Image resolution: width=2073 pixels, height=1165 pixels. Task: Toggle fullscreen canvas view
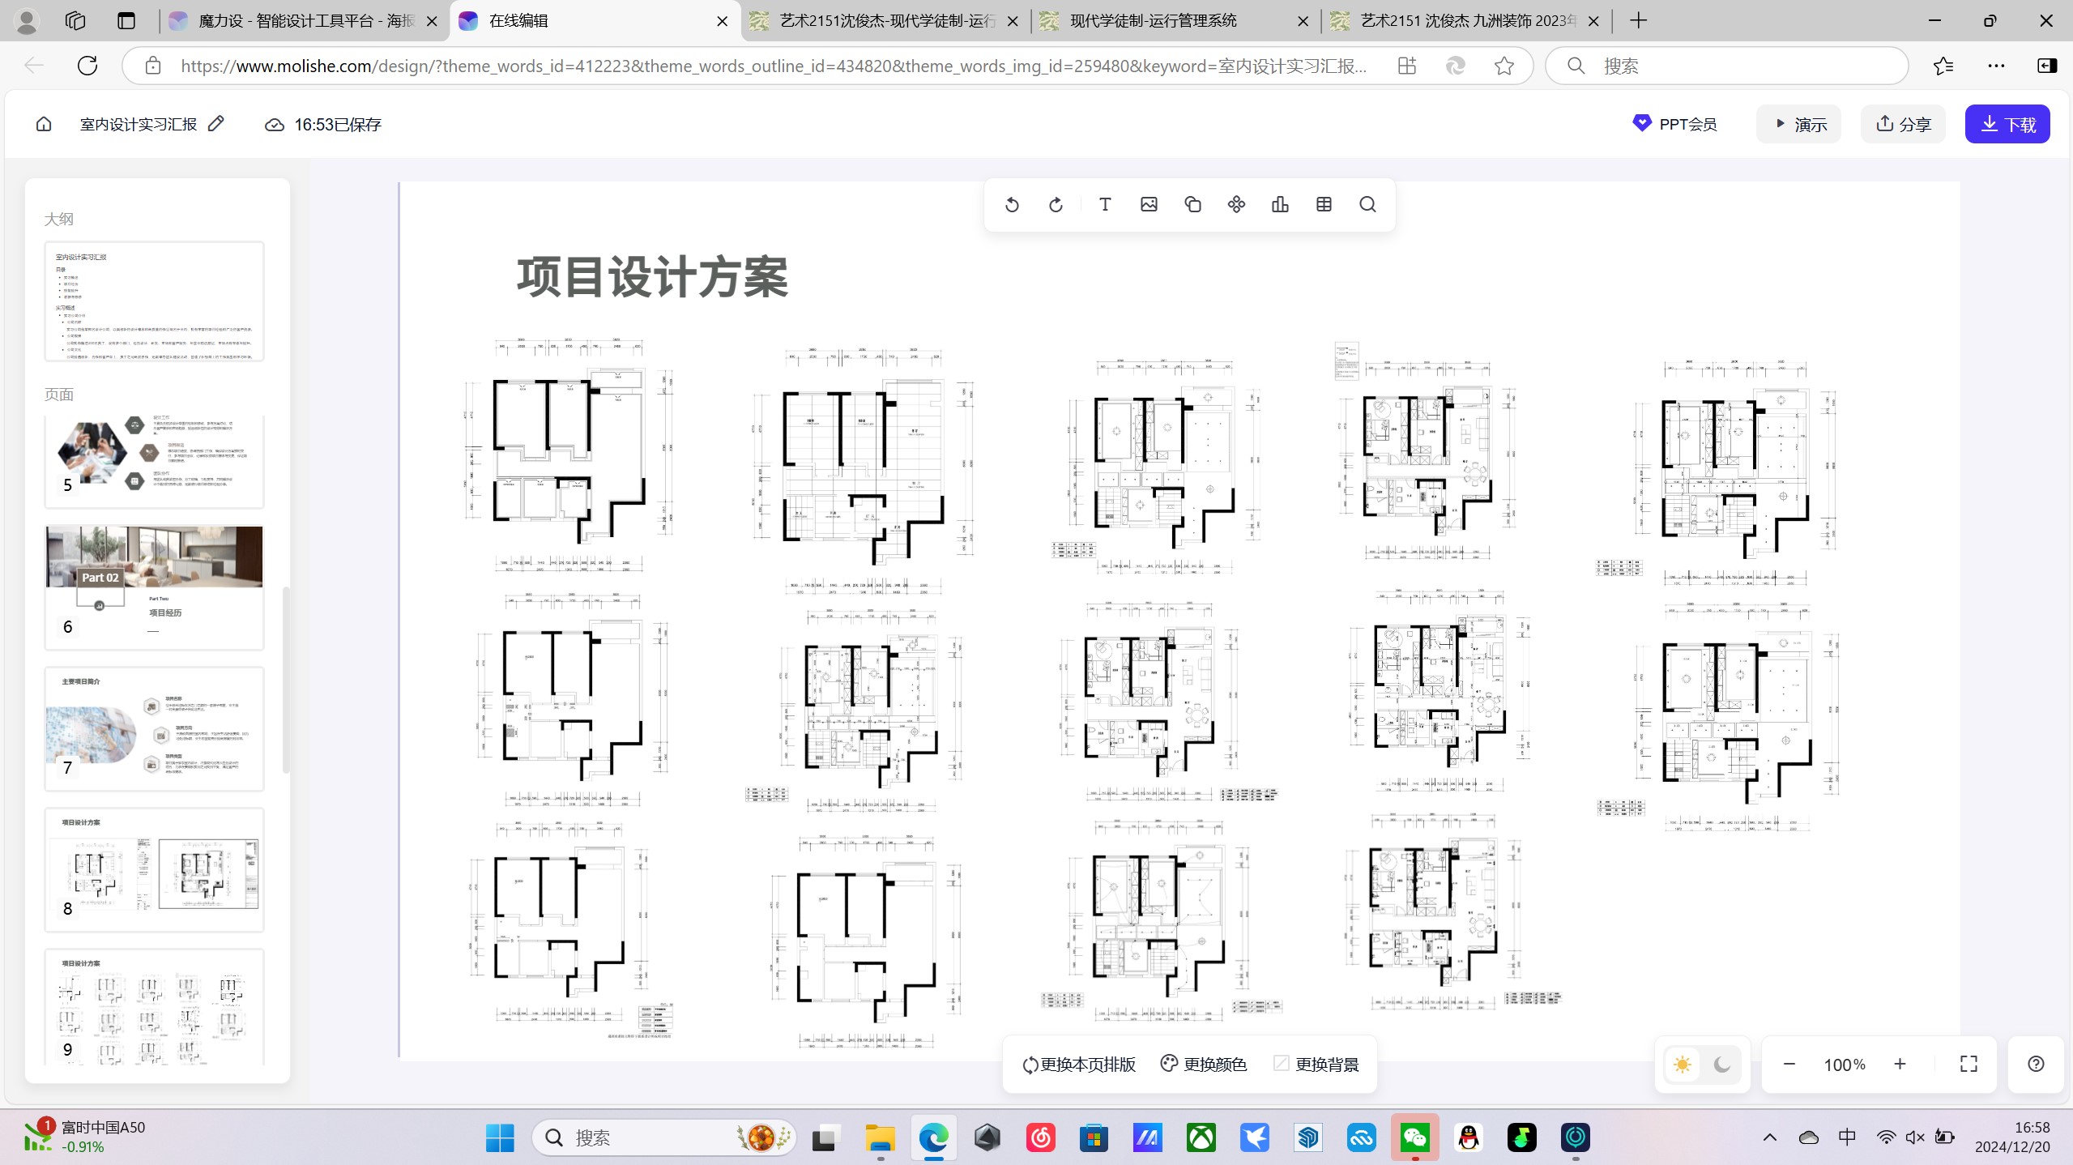point(1968,1064)
